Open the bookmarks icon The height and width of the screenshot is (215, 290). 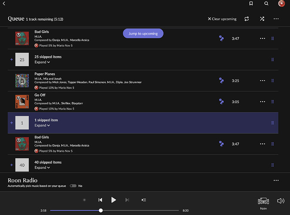click(x=251, y=3)
